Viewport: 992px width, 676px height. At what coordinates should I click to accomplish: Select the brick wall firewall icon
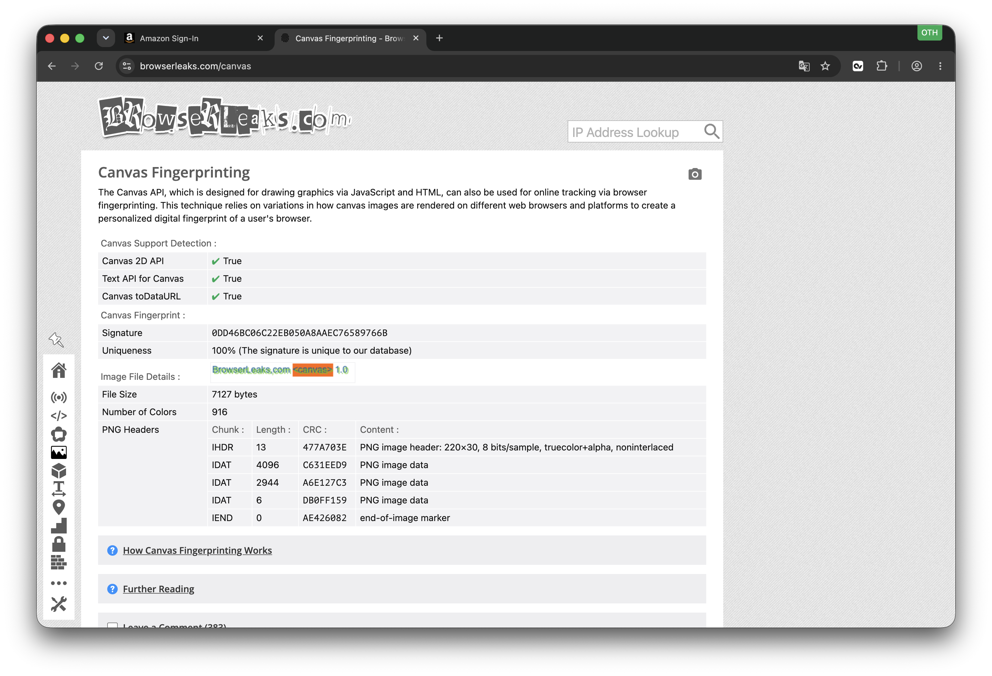click(59, 563)
